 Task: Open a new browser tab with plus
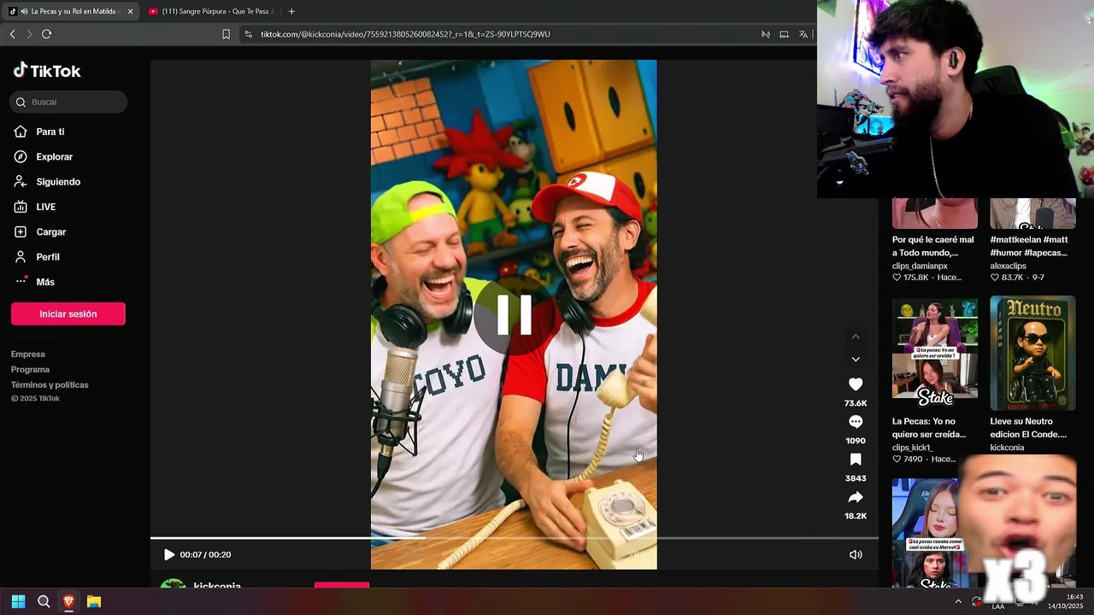(291, 11)
